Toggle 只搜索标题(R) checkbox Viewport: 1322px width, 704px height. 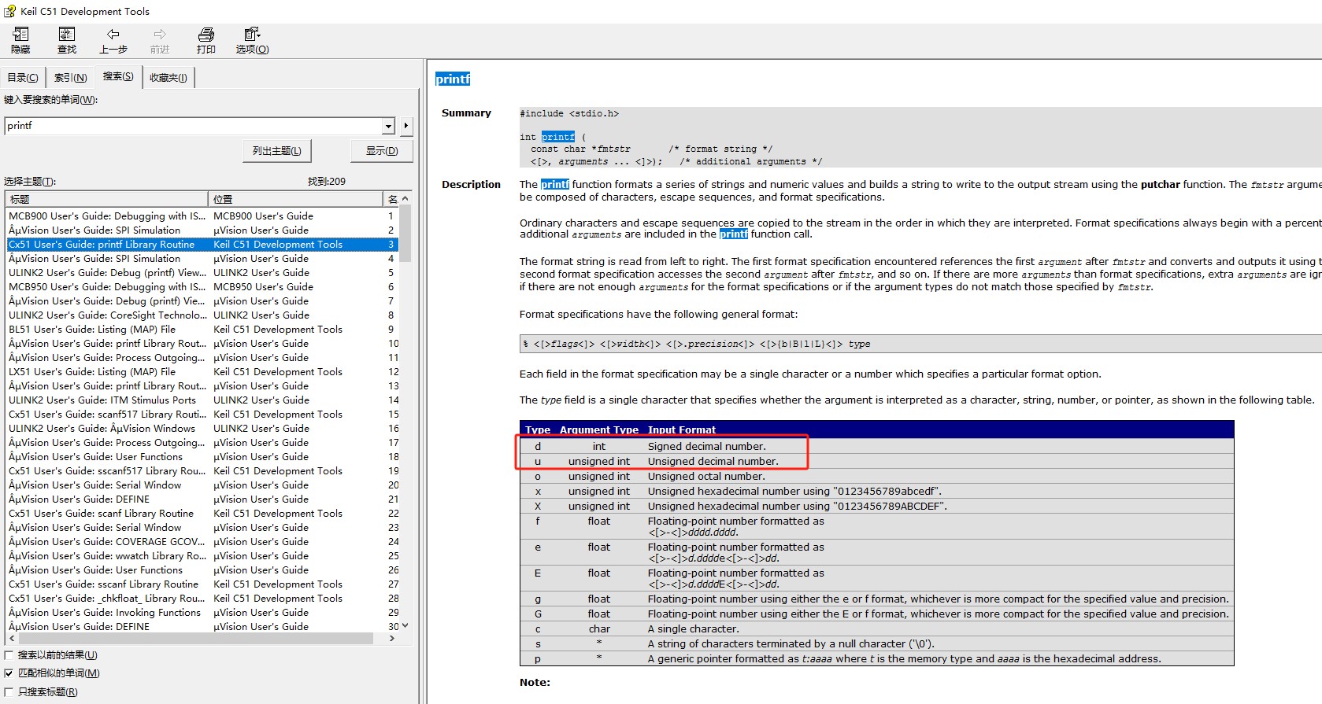9,692
